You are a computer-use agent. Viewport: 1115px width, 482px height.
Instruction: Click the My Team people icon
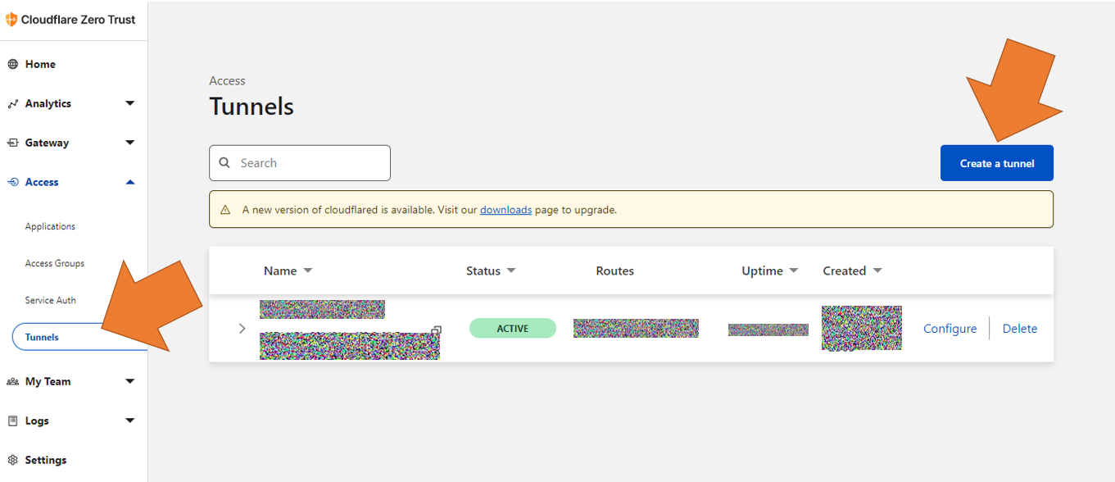12,381
